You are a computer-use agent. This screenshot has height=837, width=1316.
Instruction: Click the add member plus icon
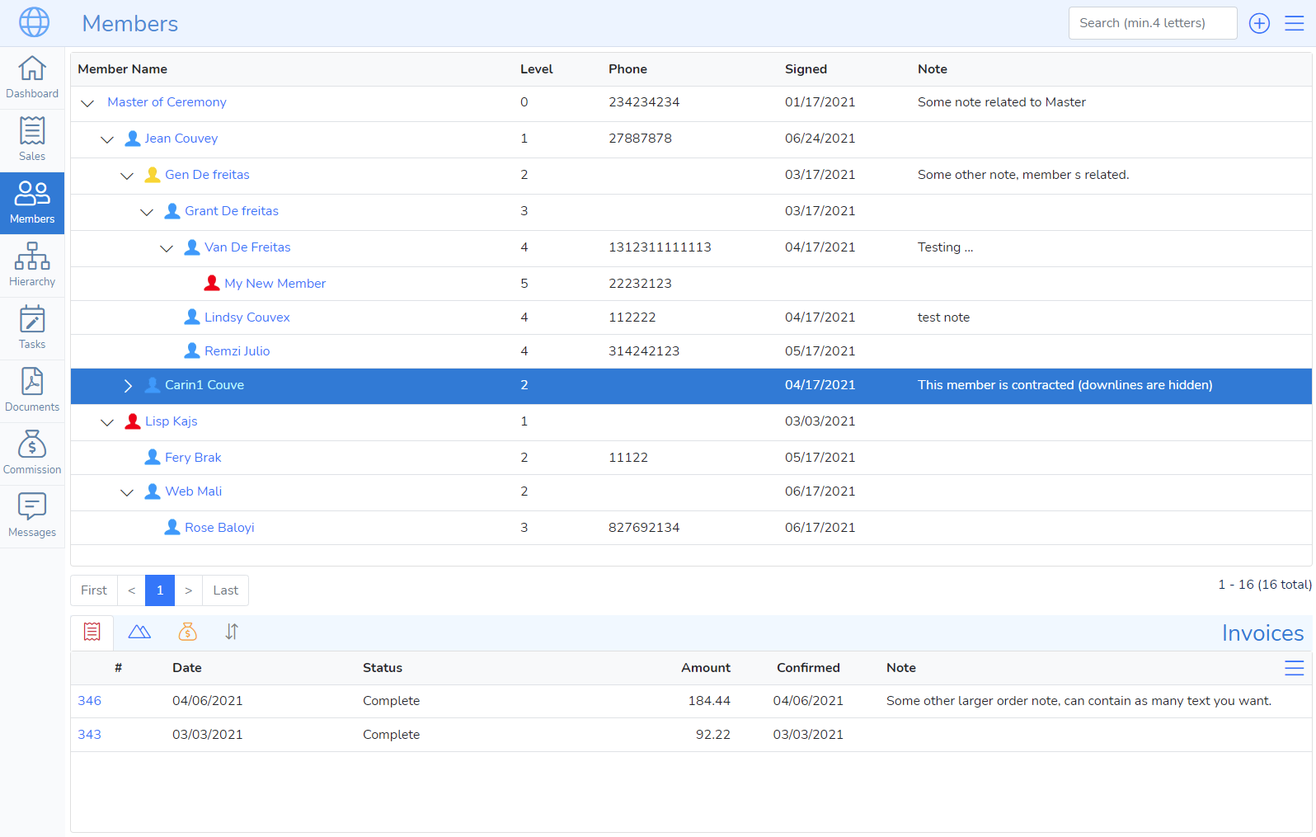pyautogui.click(x=1259, y=23)
